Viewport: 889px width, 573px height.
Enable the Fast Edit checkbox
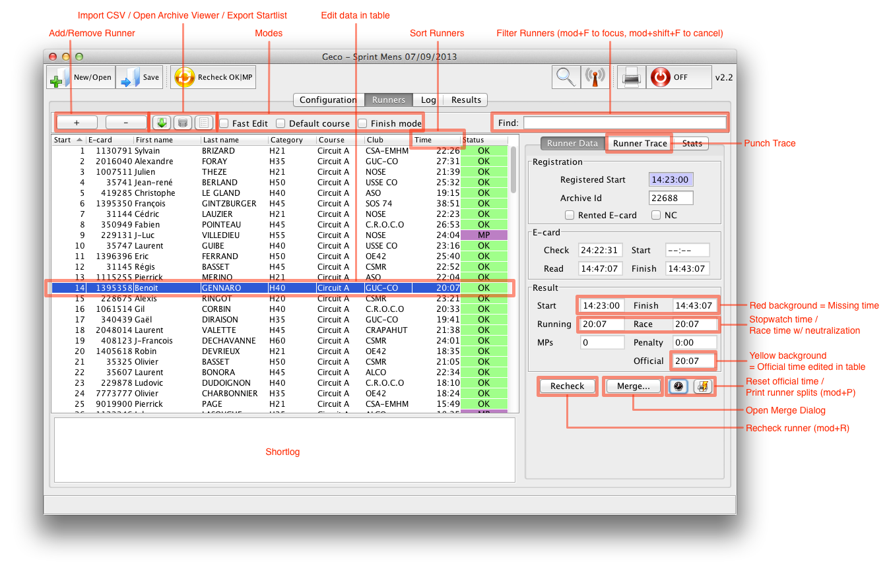pos(224,123)
